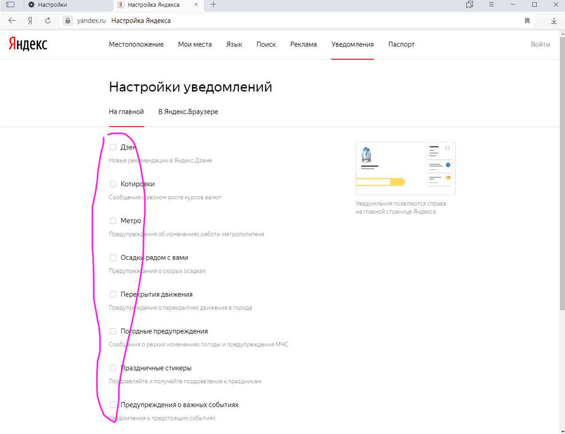Click text Предупреждения об изменениях работы метрополитена
Viewport: 565px width, 434px height.
pos(186,234)
